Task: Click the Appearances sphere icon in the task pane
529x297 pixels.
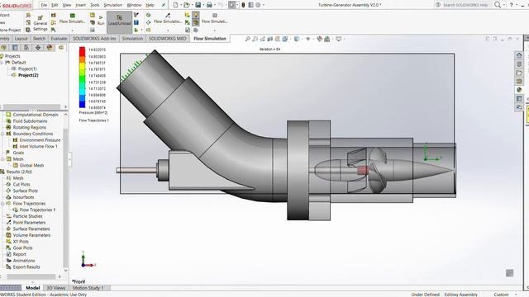Action: [x=519, y=90]
